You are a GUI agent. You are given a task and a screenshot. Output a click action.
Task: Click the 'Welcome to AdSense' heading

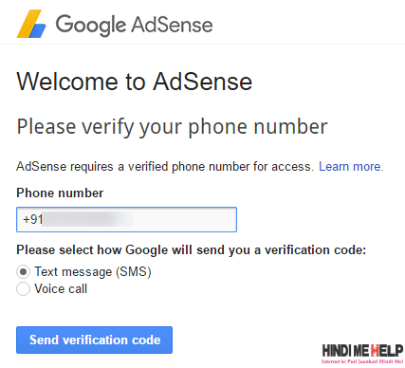coord(135,82)
